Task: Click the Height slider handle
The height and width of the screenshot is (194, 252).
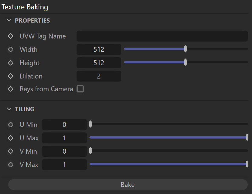Action: (185, 62)
